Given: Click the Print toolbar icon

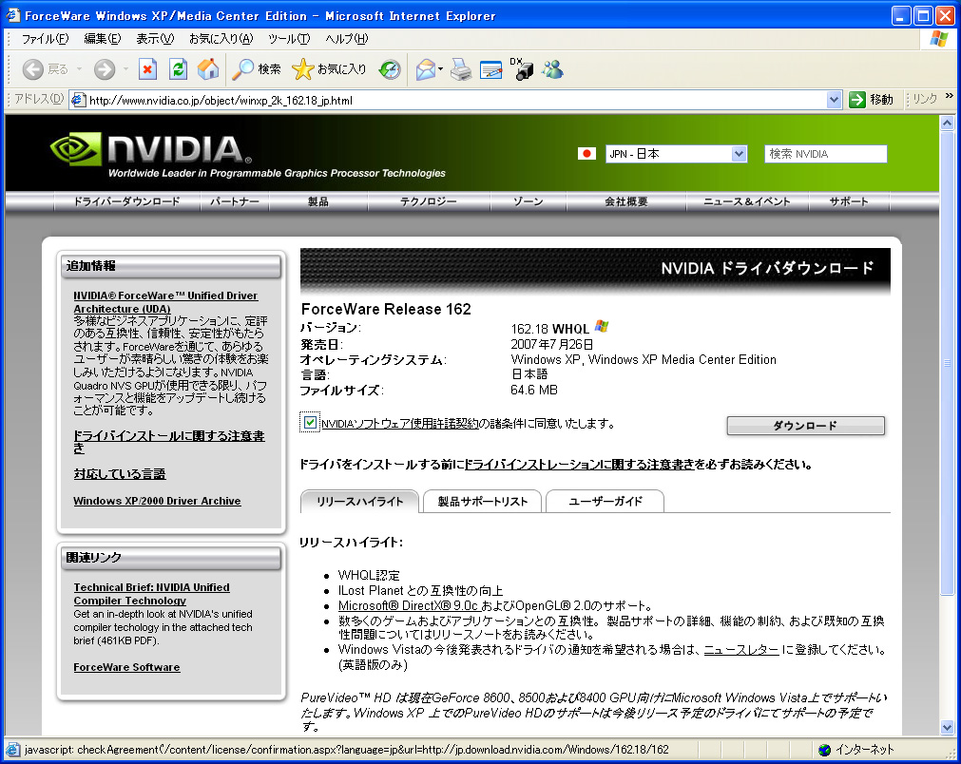Looking at the screenshot, I should (461, 70).
